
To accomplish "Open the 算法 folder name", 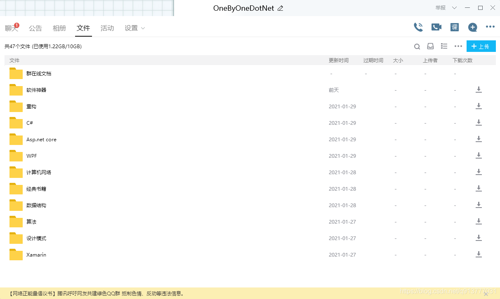I will click(31, 222).
